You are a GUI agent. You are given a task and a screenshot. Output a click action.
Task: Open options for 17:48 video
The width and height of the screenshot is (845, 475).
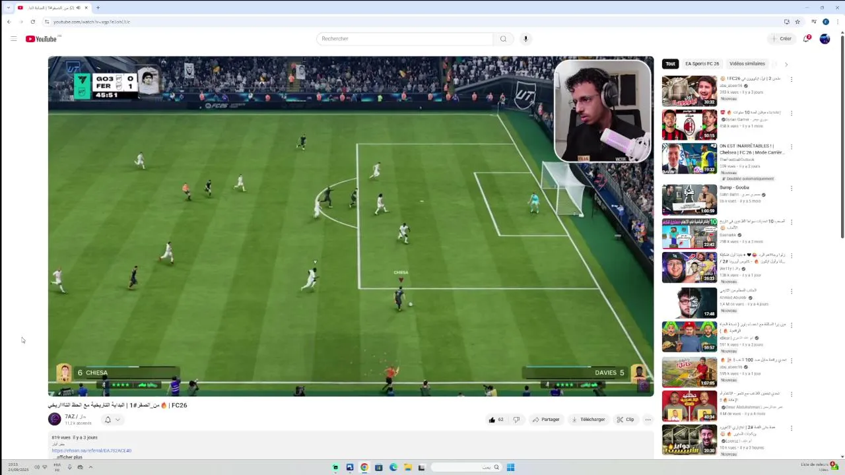point(792,291)
